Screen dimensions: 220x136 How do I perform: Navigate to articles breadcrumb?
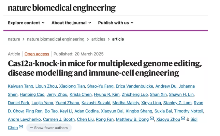point(98,39)
